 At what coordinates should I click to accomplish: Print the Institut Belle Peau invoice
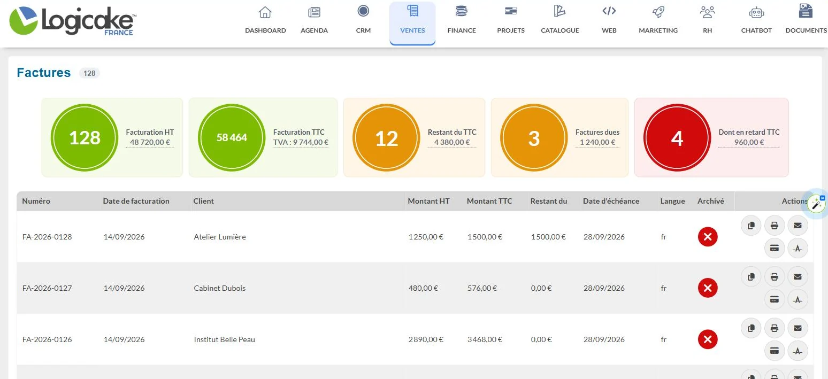(774, 328)
